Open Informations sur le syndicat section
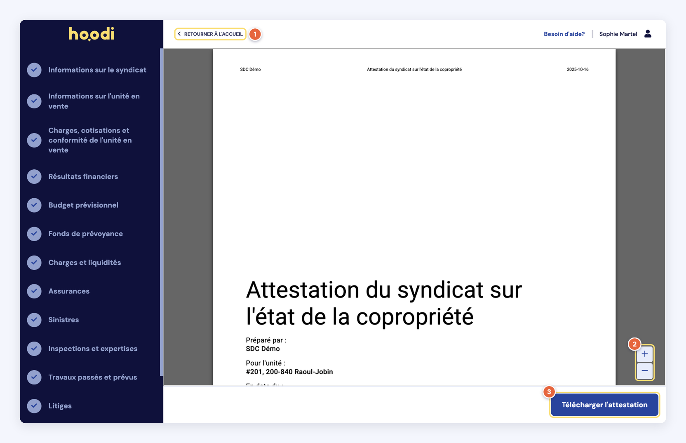The height and width of the screenshot is (443, 686). point(97,70)
